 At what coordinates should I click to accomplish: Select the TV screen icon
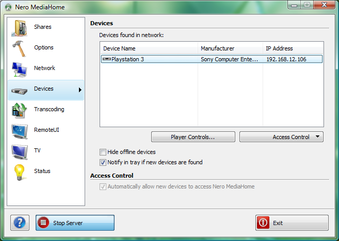click(20, 151)
